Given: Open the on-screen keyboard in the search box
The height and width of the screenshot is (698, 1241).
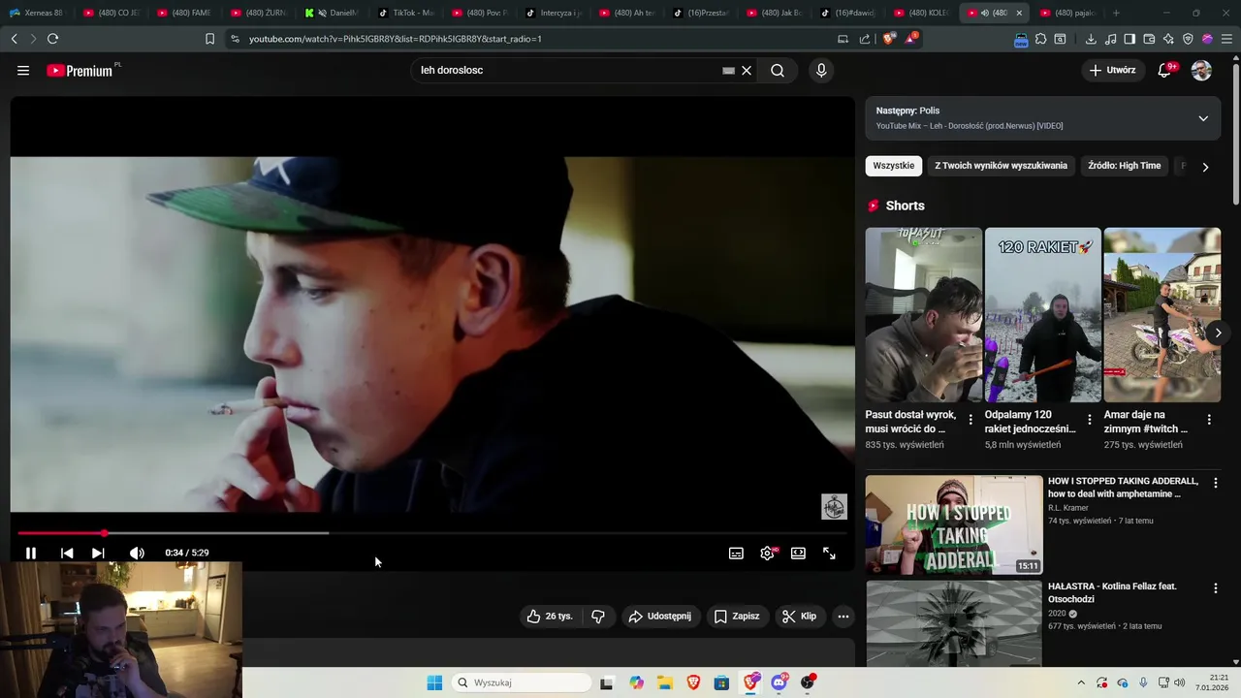Looking at the screenshot, I should click(x=728, y=71).
